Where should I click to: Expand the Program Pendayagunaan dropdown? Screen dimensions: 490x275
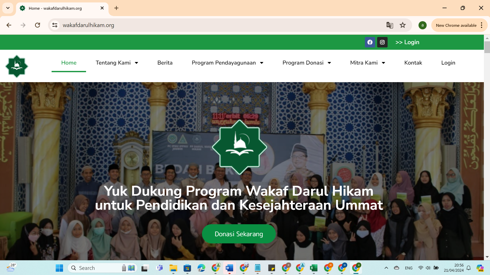click(227, 63)
